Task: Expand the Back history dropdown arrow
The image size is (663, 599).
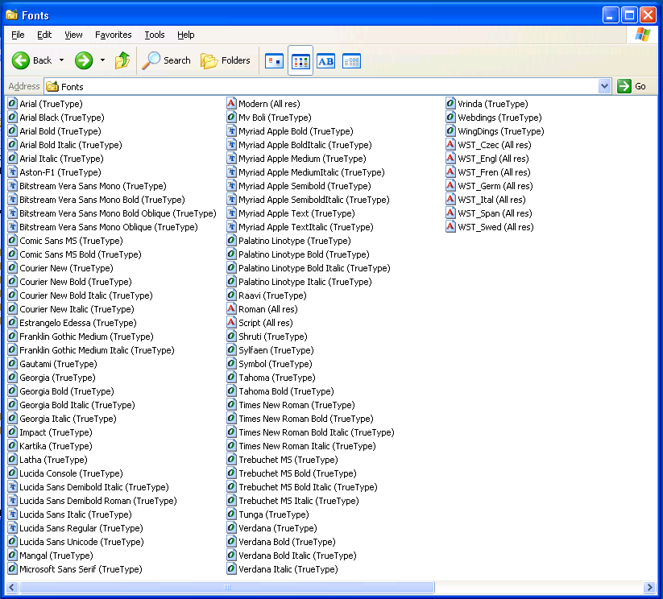Action: (62, 60)
